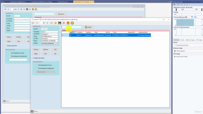The height and width of the screenshot is (114, 203).
Task: Open document tabs overflow dropdown arrow
Action: (x=169, y=2)
